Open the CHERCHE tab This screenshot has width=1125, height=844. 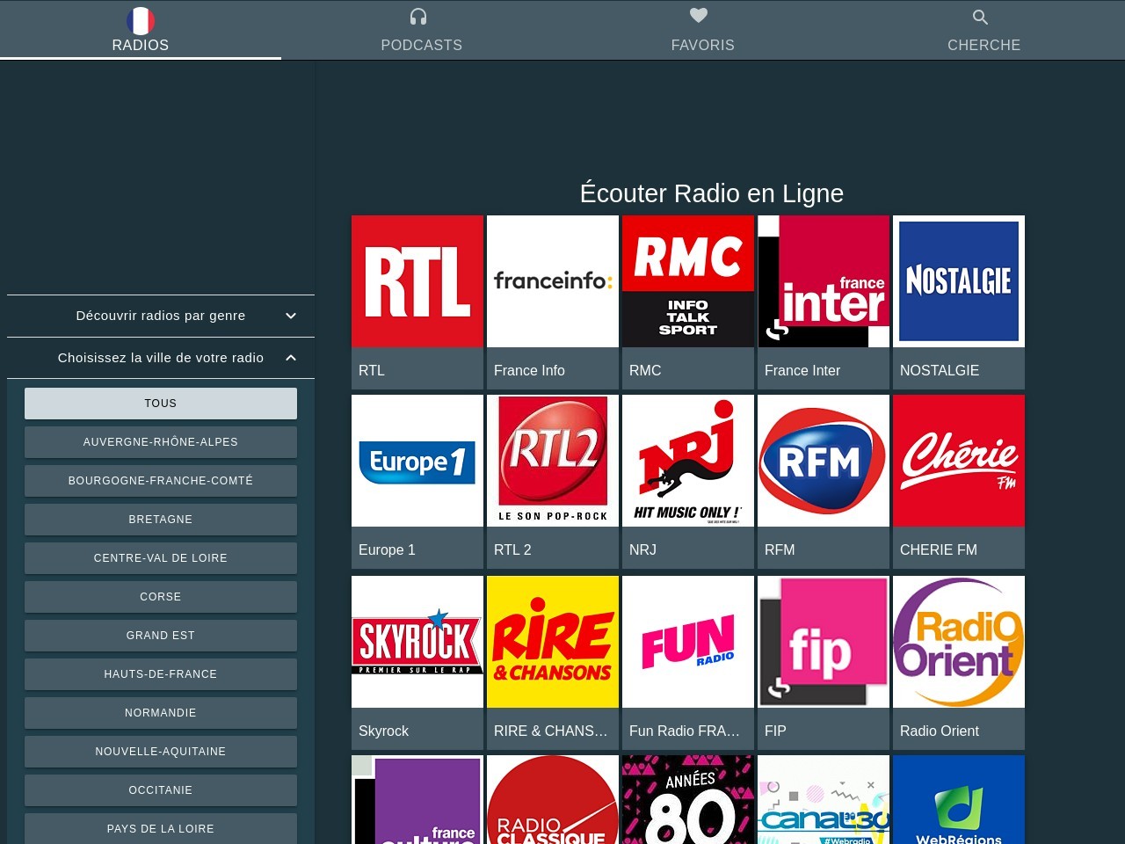click(x=984, y=30)
